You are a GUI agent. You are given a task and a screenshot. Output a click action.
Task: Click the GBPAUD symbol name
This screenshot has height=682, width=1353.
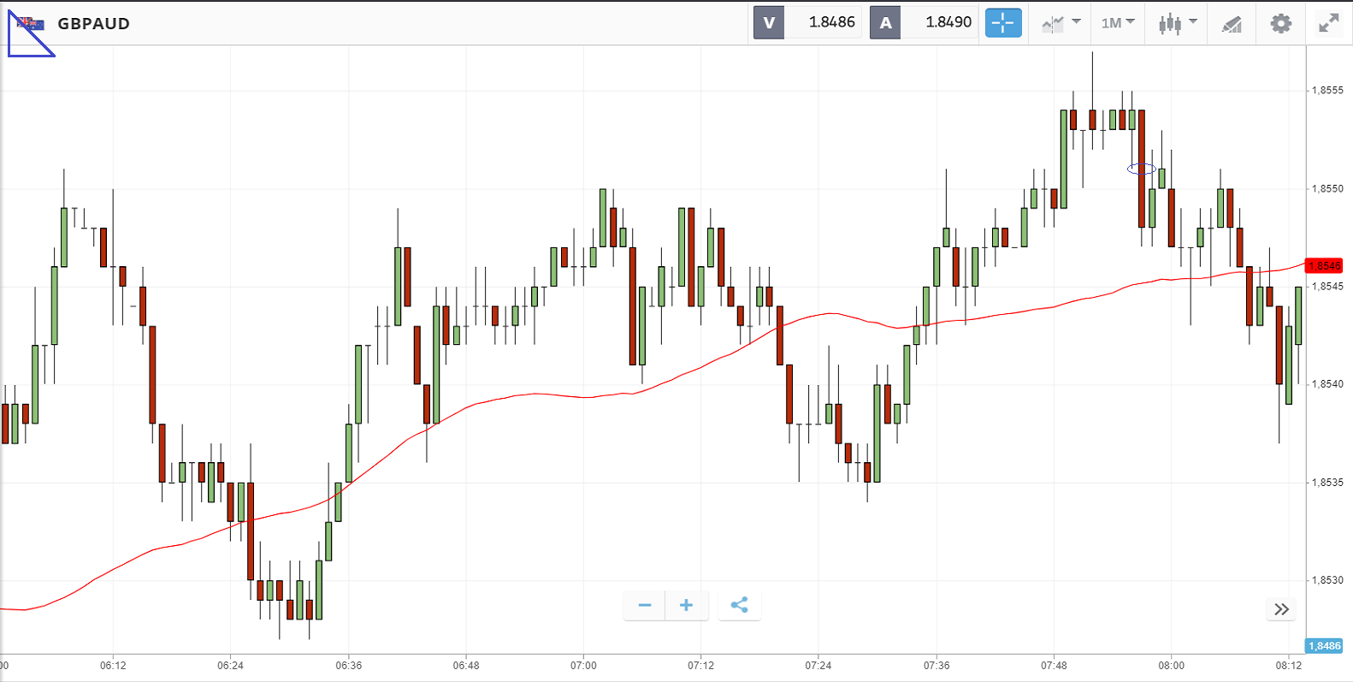(x=94, y=24)
